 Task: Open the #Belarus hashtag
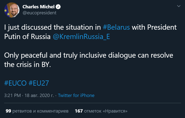(116, 27)
